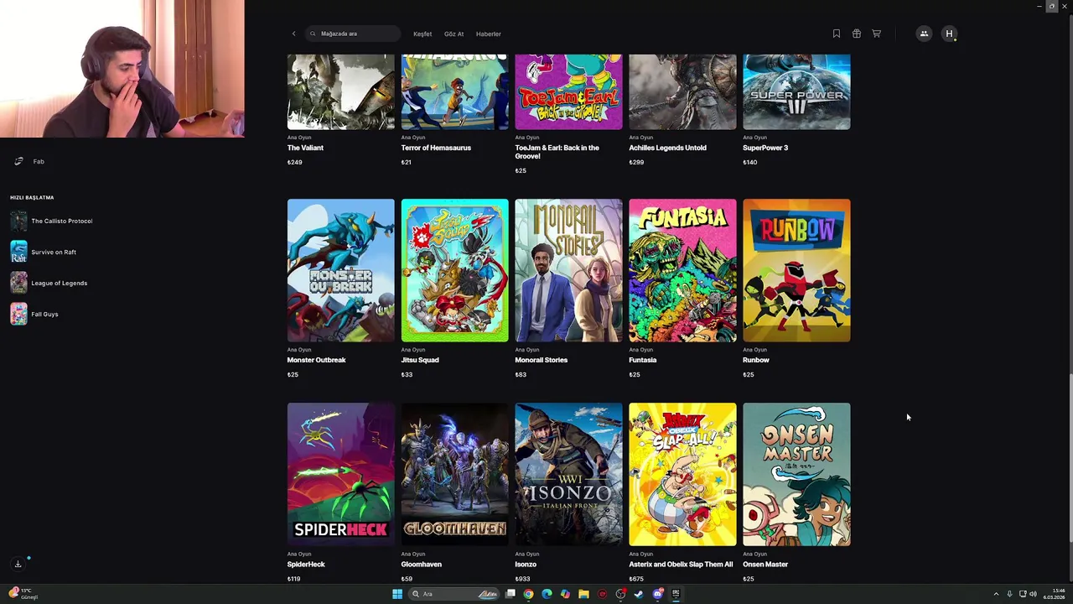Viewport: 1073px width, 604px height.
Task: Open the H profile avatar
Action: tap(949, 34)
